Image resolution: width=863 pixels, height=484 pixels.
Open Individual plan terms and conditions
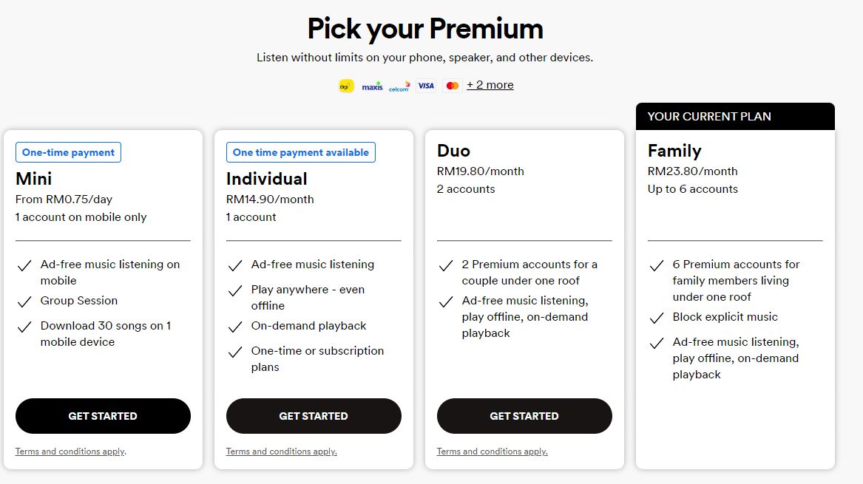[x=280, y=451]
